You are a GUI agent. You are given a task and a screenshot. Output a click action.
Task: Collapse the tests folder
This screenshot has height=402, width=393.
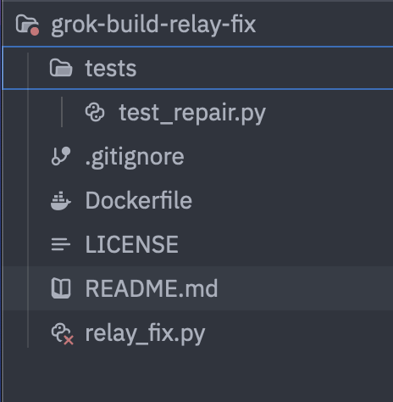coord(197,68)
